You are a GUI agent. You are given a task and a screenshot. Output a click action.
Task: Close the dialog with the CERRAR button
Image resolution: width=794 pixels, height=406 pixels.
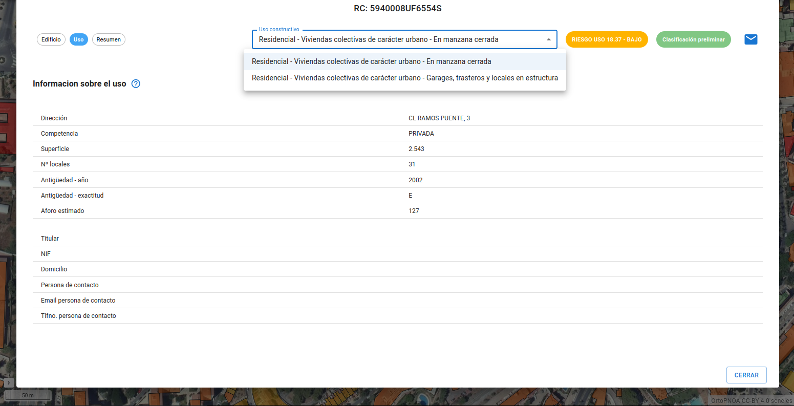click(746, 375)
